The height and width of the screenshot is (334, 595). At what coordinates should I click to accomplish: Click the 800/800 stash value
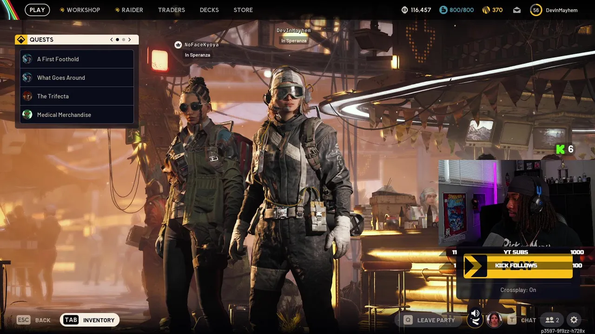pos(462,10)
